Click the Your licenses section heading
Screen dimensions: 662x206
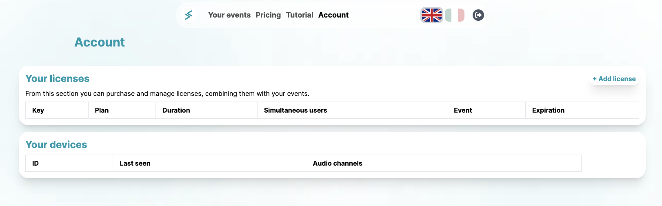pos(57,79)
